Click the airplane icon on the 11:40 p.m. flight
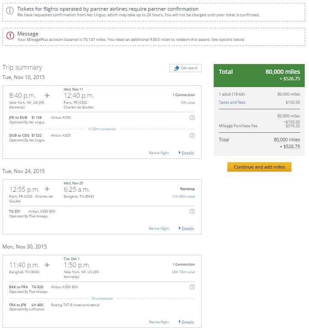309x330 pixels. tap(47, 265)
